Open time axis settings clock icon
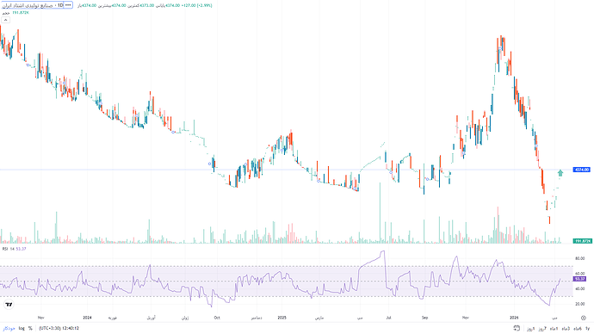 583,318
